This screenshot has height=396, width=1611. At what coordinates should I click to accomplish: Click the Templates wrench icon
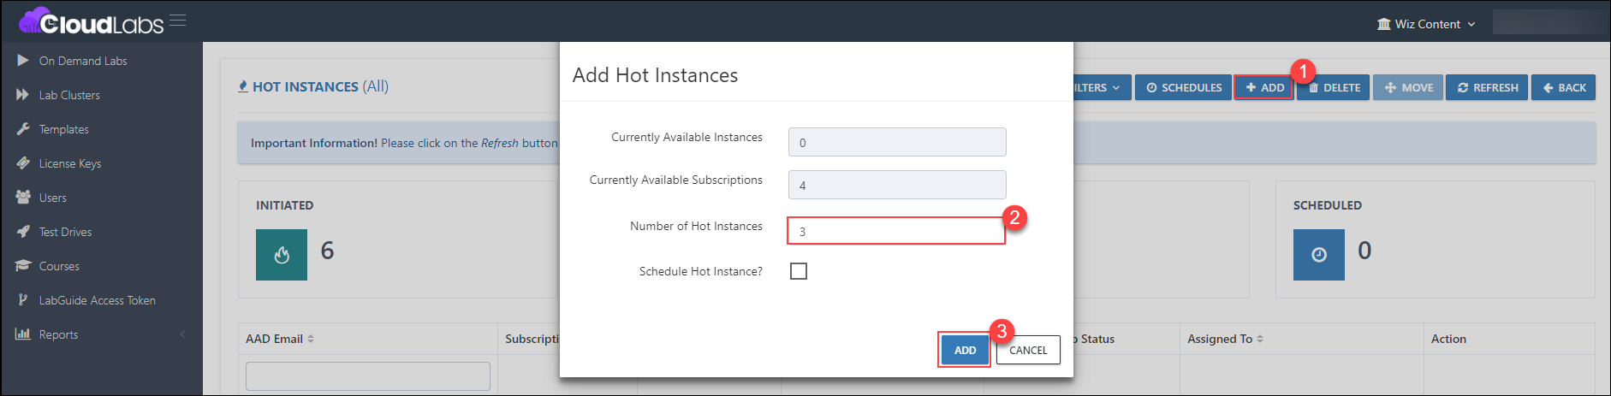coord(23,129)
